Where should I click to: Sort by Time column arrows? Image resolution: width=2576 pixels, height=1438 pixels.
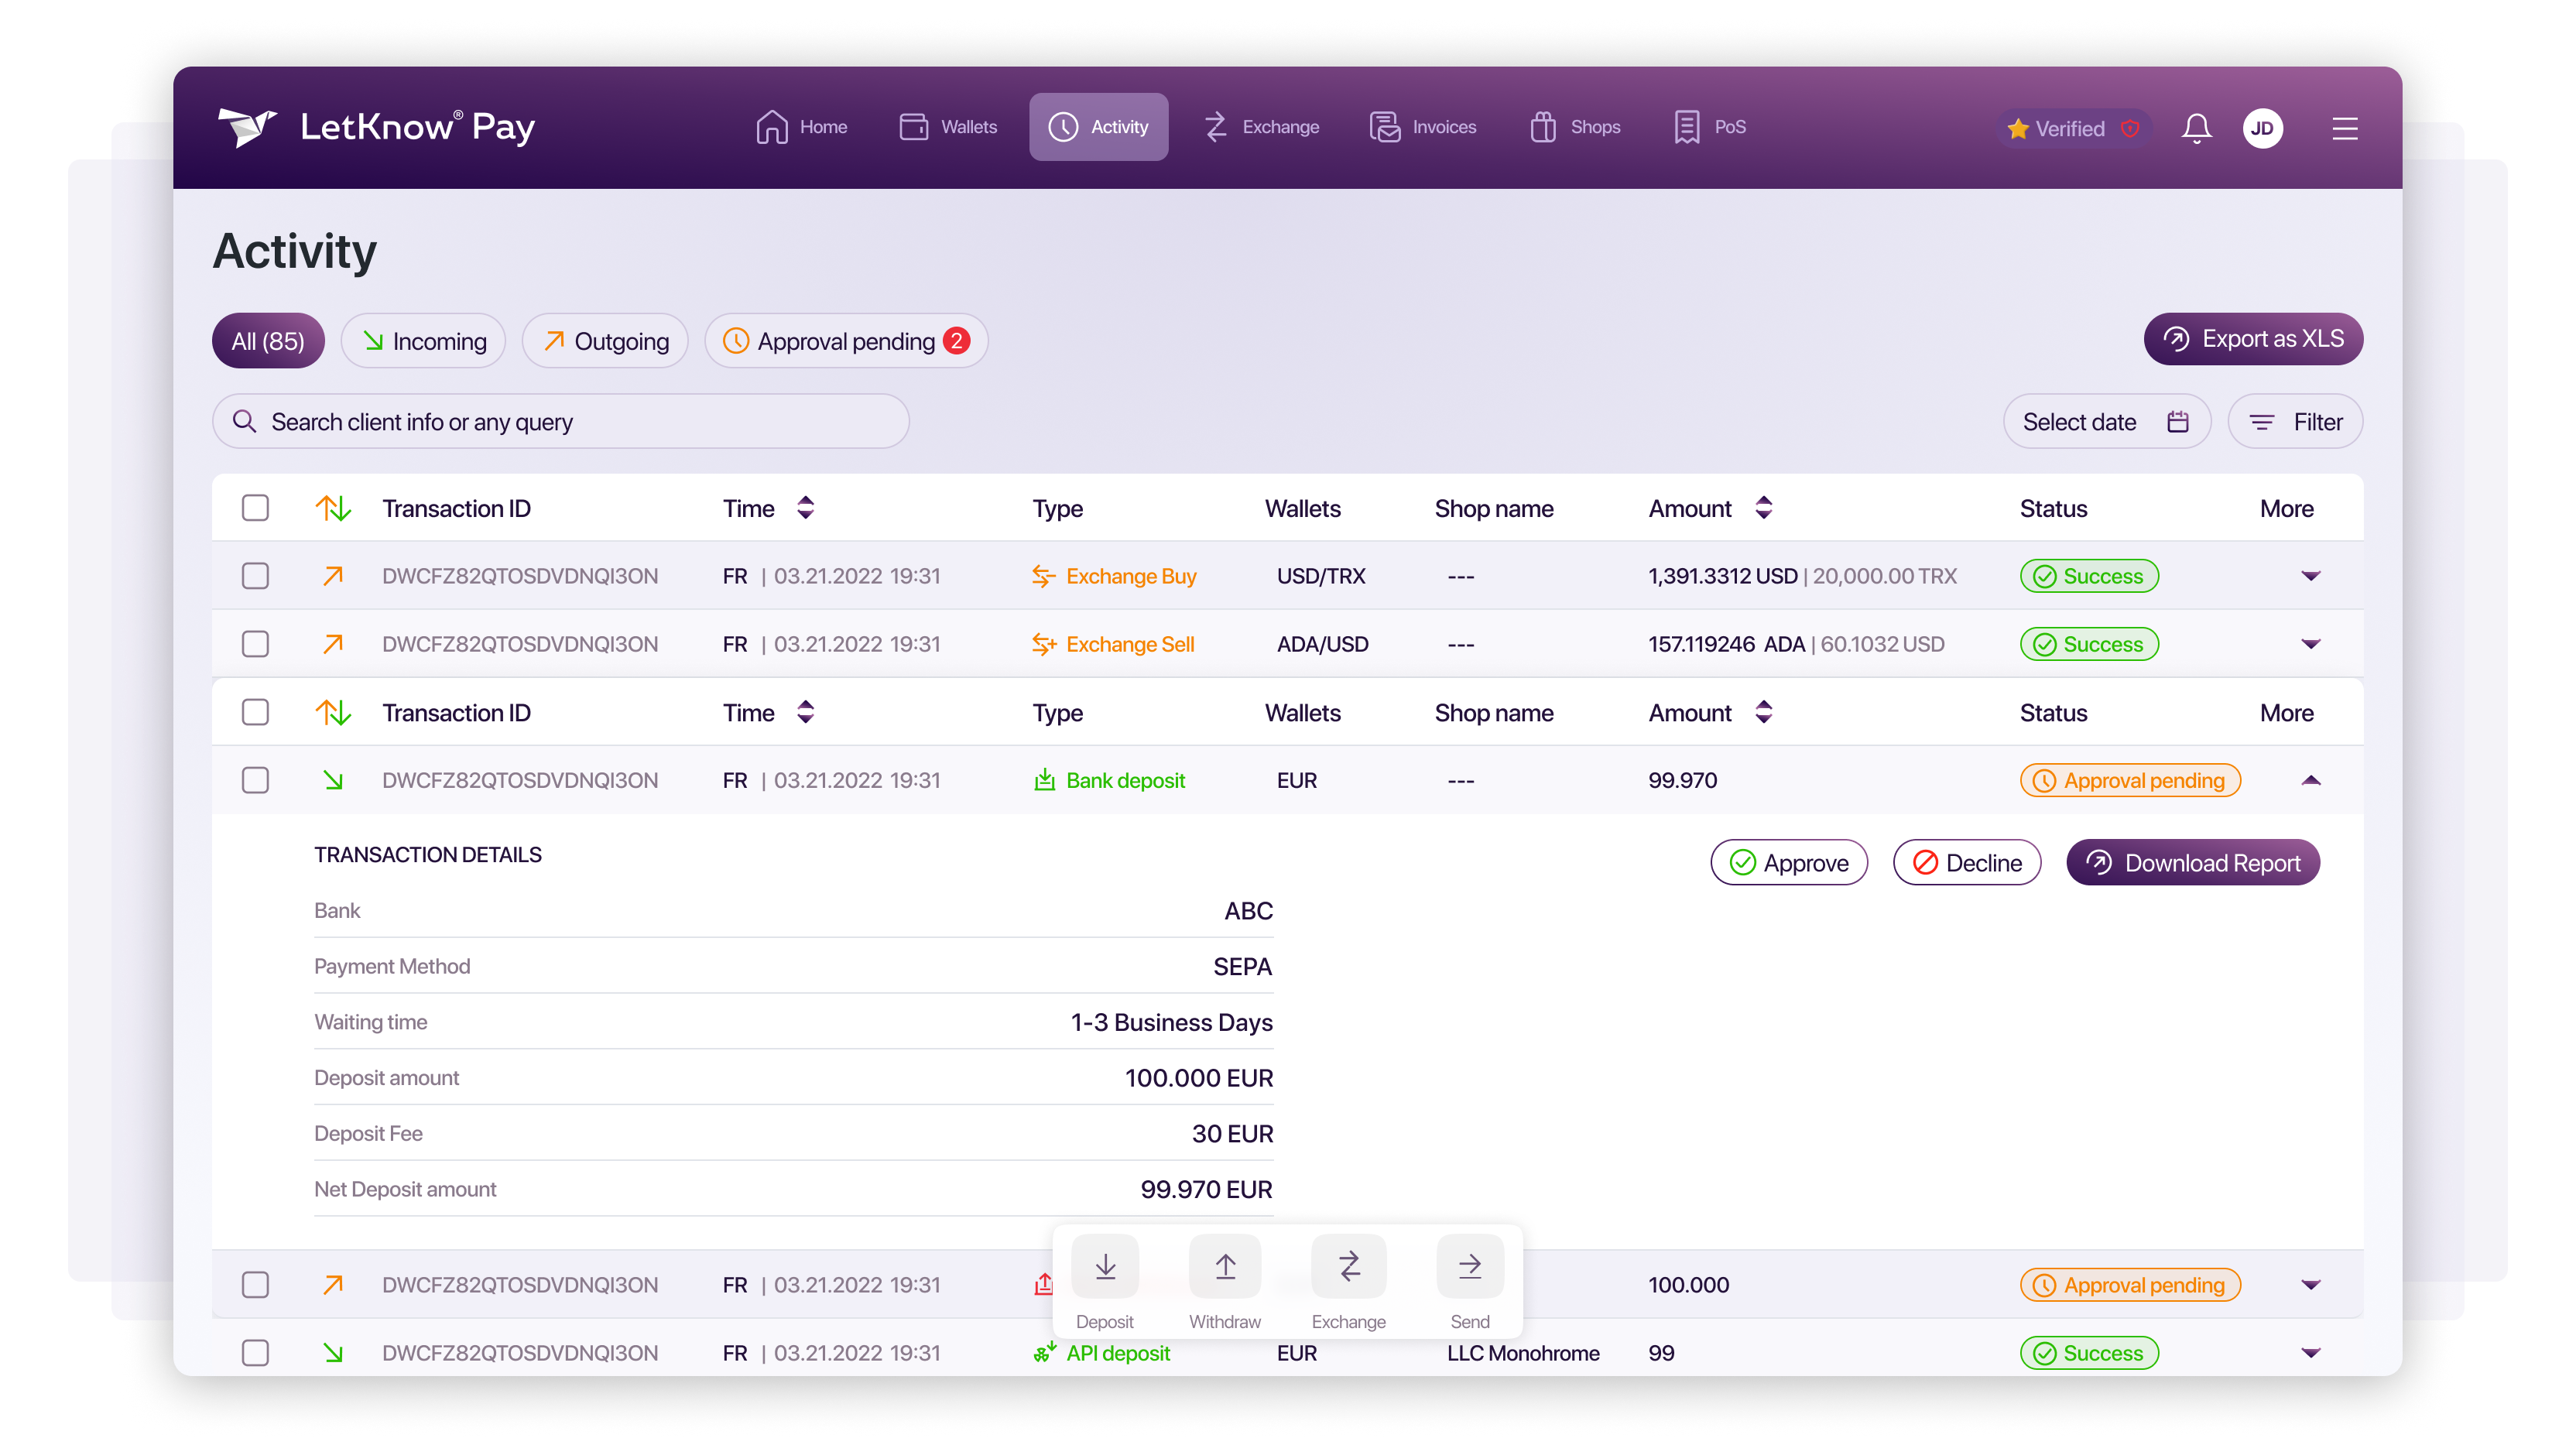tap(805, 508)
